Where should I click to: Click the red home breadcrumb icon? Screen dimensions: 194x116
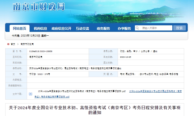pos(8,44)
